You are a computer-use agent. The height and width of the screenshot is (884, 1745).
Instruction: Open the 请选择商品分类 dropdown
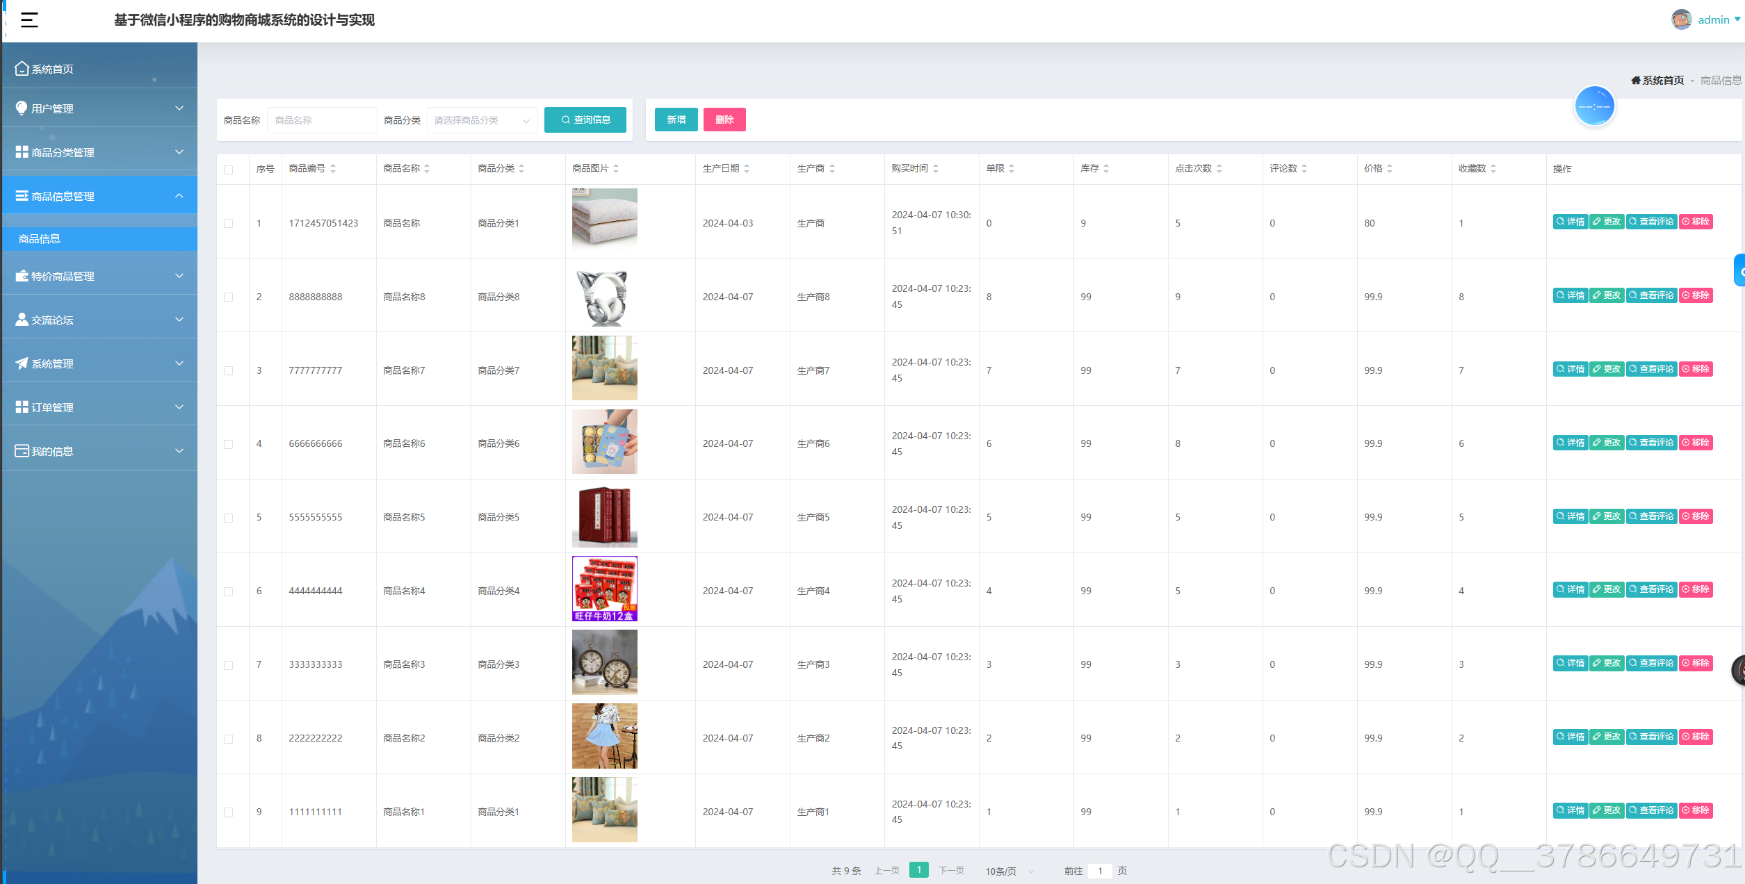[482, 120]
